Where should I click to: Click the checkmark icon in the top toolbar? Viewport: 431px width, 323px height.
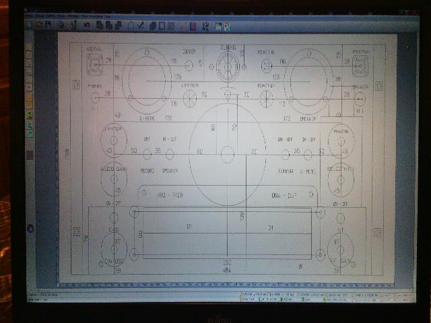pyautogui.click(x=141, y=25)
